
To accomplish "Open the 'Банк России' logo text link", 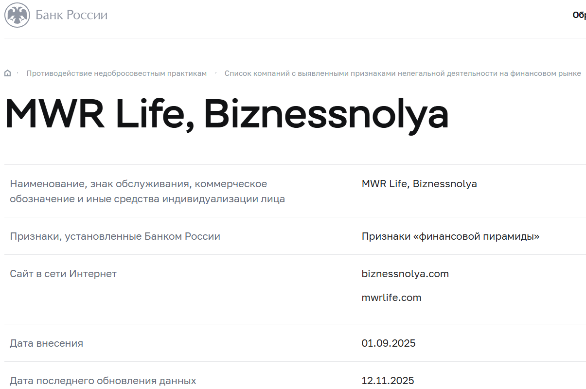I will 71,15.
